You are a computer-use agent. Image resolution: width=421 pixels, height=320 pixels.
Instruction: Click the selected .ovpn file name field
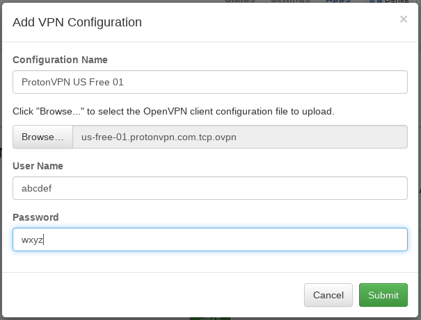(239, 137)
